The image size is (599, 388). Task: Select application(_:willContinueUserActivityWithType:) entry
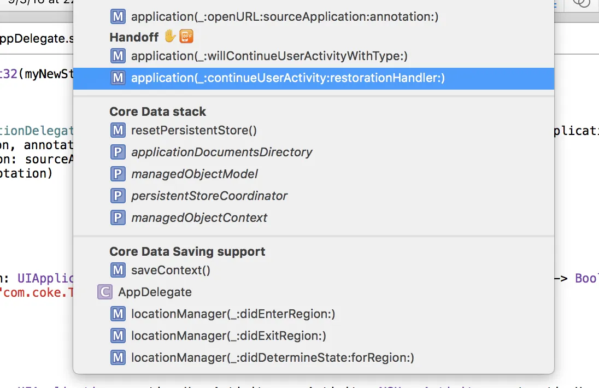click(x=269, y=56)
